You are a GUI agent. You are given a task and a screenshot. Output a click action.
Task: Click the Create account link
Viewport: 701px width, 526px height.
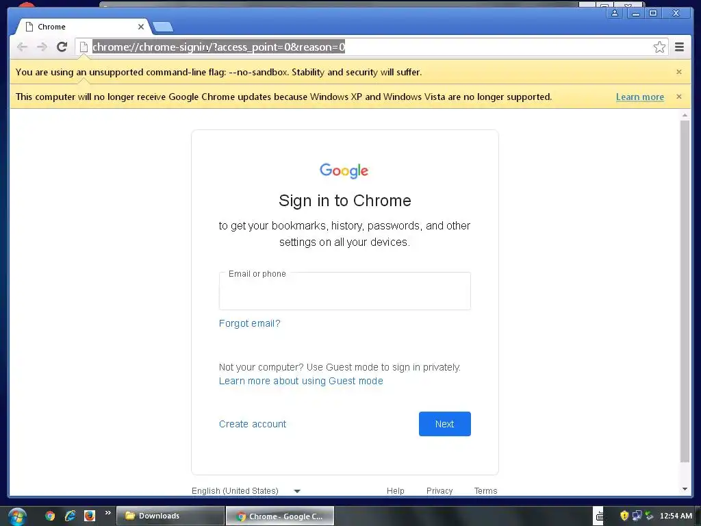tap(253, 424)
